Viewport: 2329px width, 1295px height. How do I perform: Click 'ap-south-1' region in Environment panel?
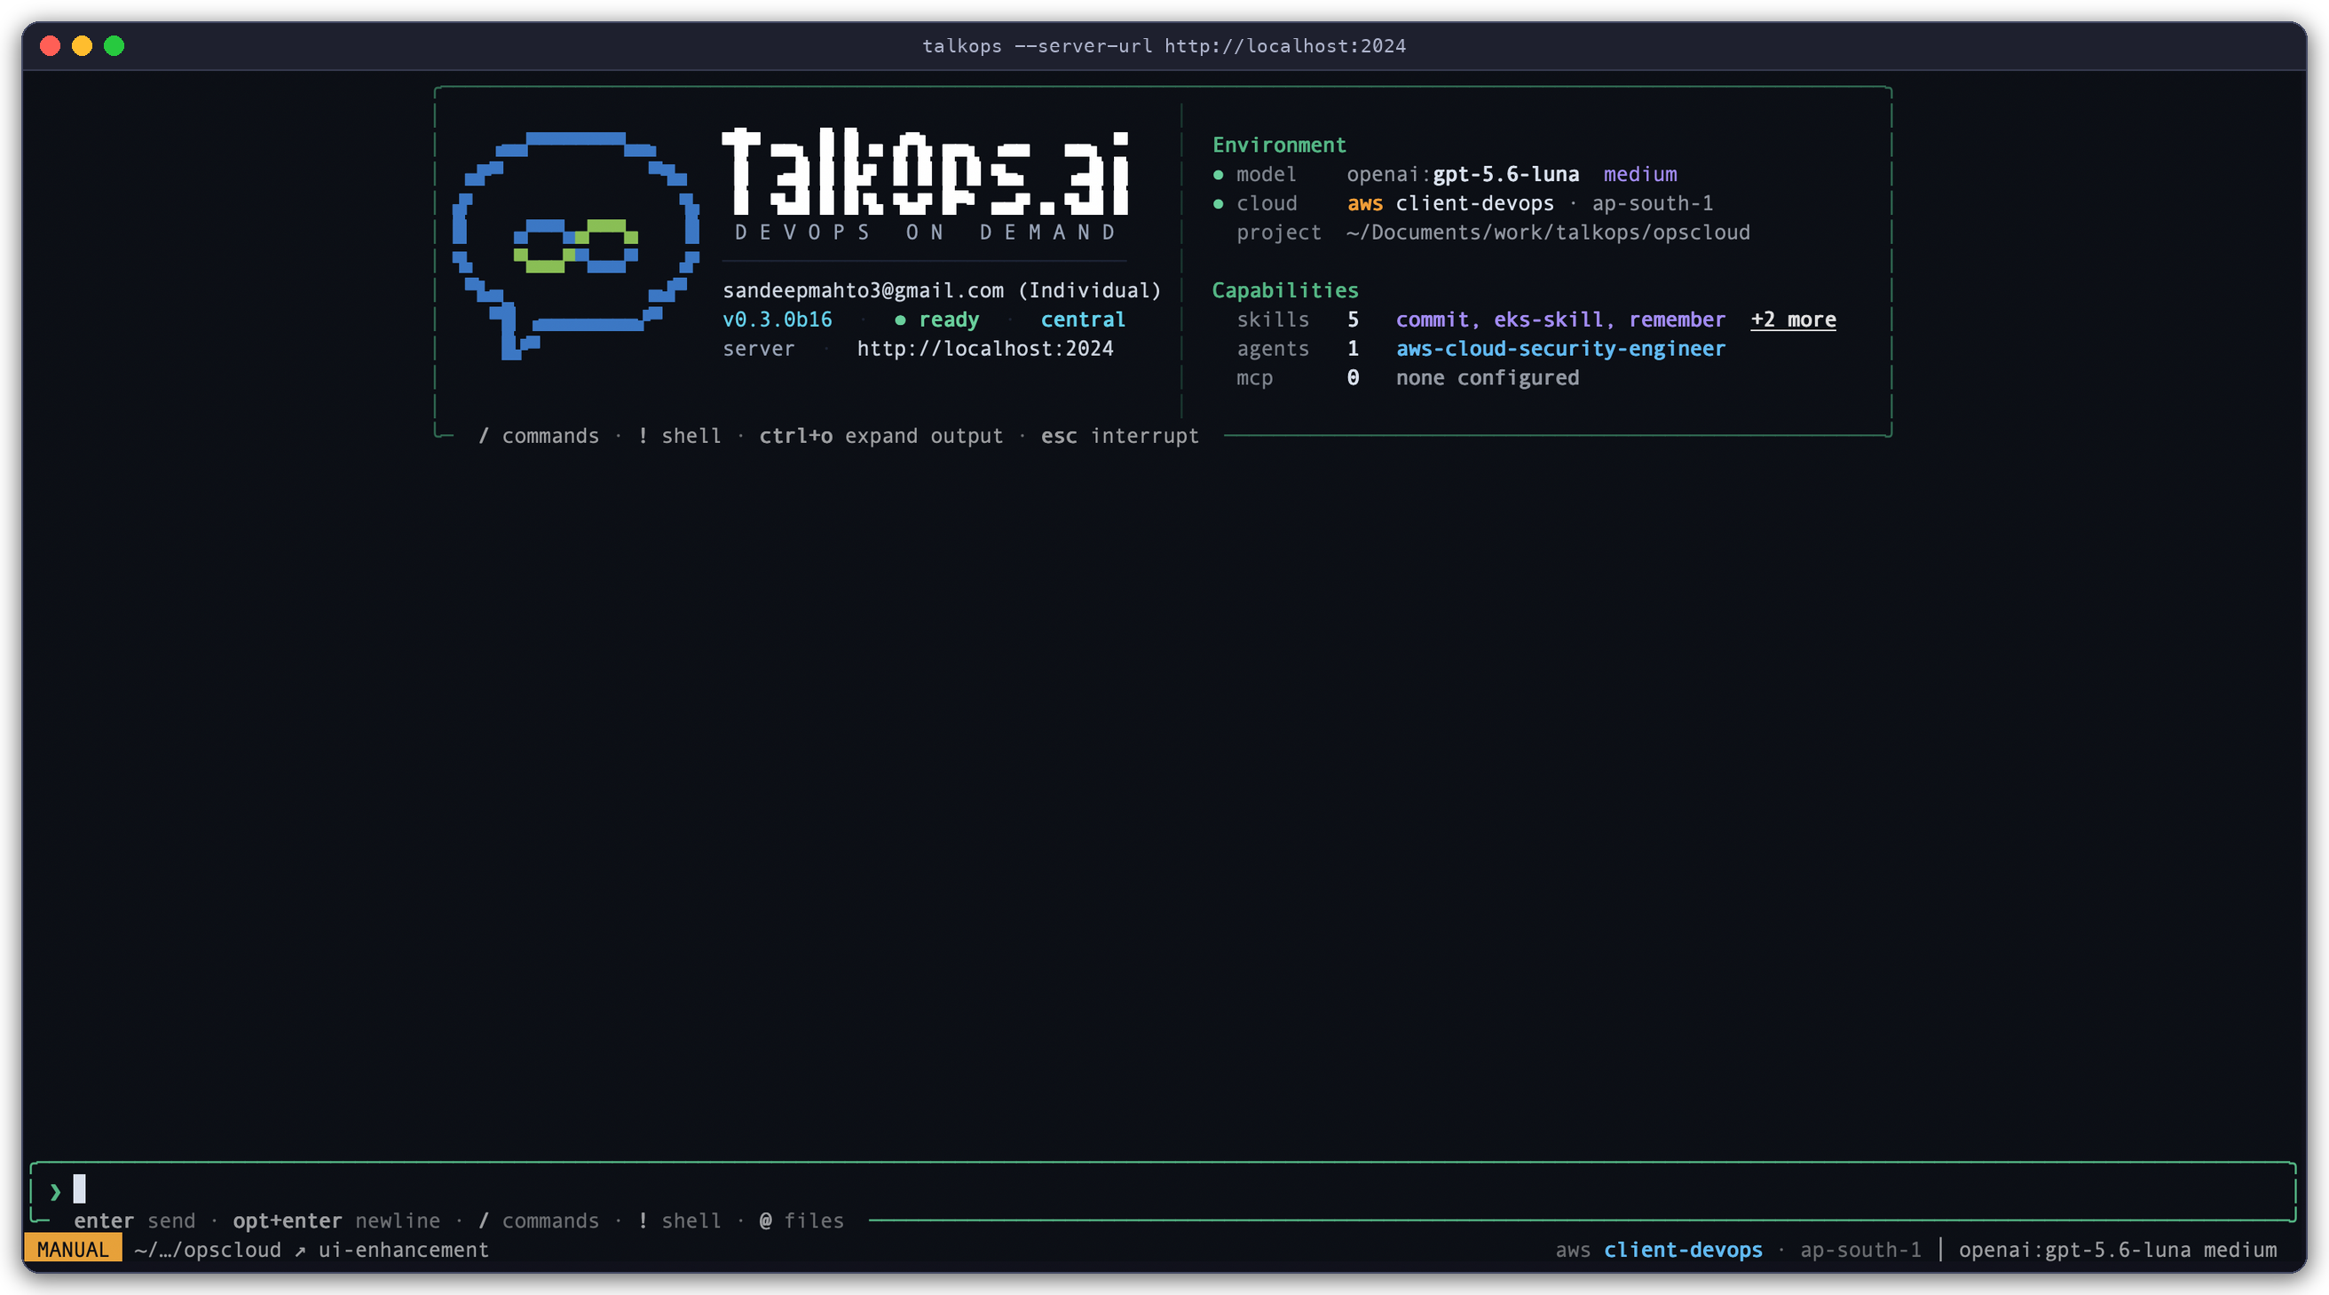point(1652,202)
